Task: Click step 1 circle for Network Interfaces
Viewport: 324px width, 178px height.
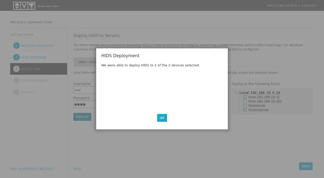Action: [16, 46]
